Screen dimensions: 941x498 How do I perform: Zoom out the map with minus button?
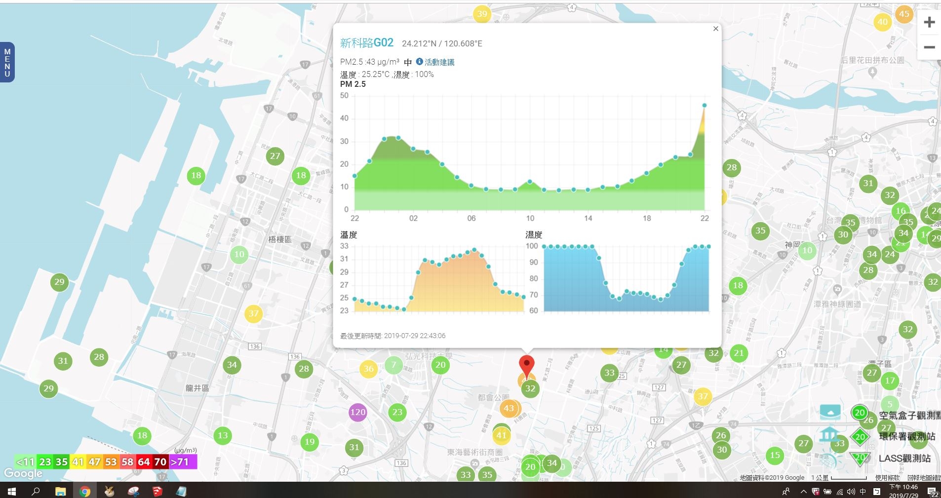tap(929, 47)
